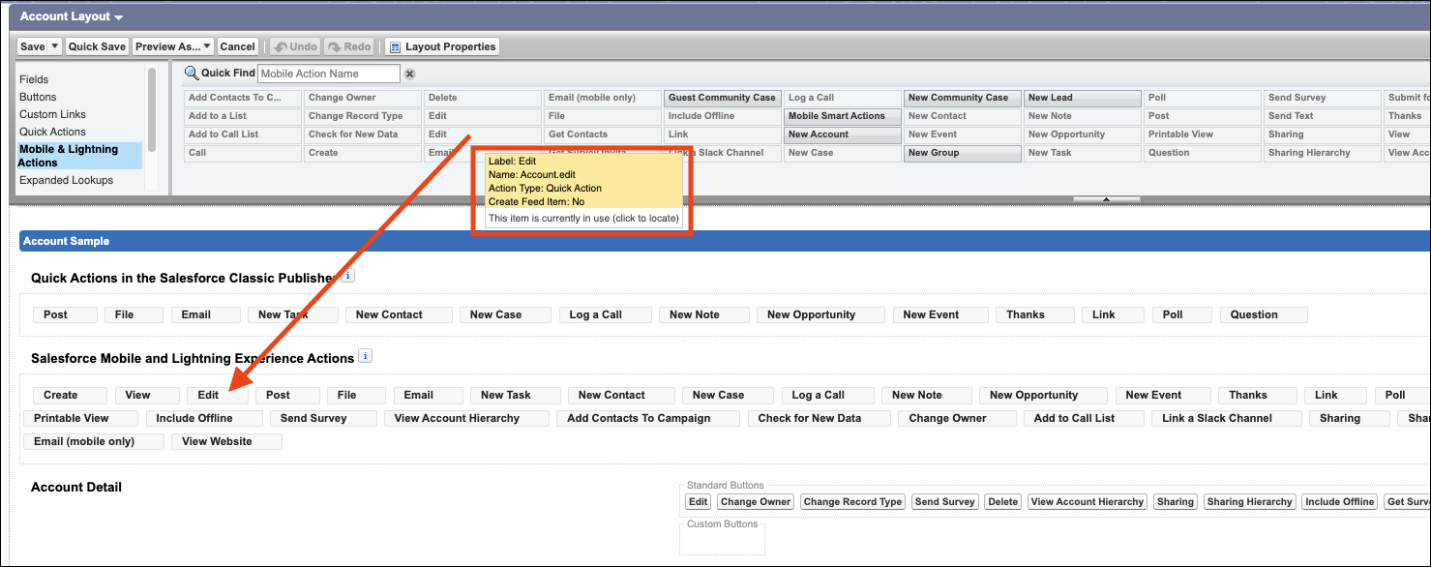This screenshot has height=567, width=1431.
Task: Click Delete in Standard Buttons
Action: point(1002,502)
